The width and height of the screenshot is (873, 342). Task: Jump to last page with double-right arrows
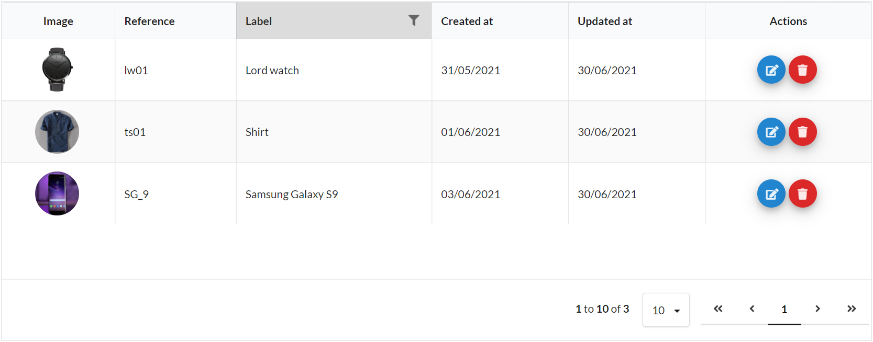click(852, 309)
